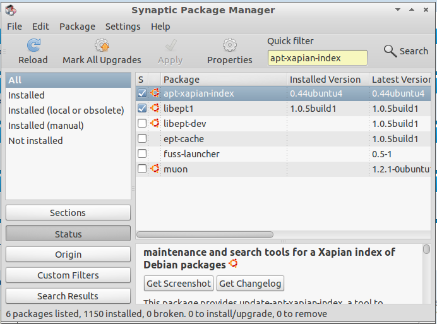This screenshot has width=437, height=324.
Task: Select the libept1 package row
Action: coord(283,108)
